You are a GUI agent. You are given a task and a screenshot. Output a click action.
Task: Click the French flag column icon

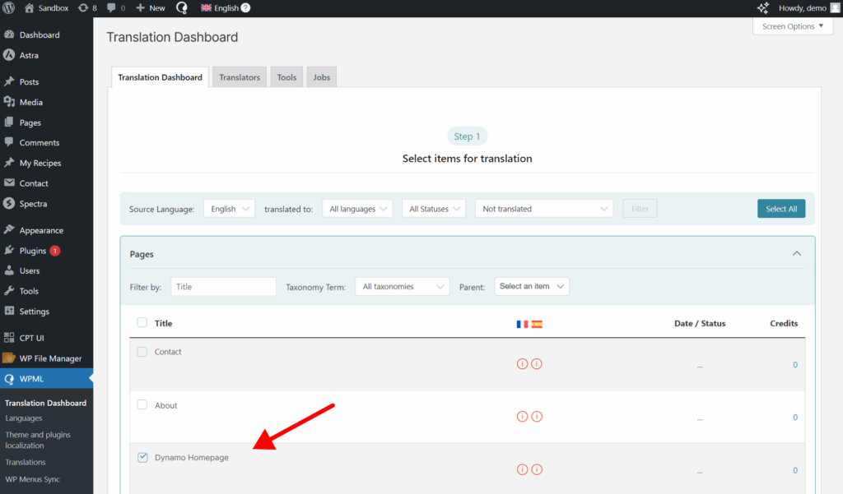coord(522,323)
